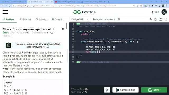Click the Your Time: 4m 7s text

[79, 92]
